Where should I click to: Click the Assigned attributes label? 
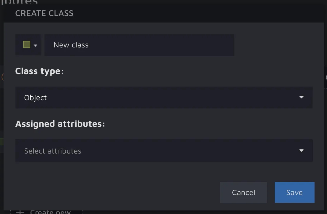[x=60, y=124]
